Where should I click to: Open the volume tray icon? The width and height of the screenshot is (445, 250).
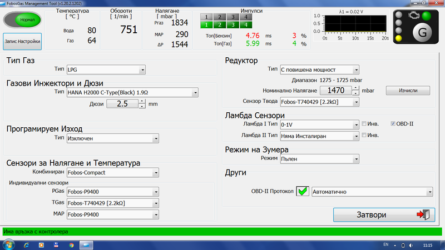(411, 245)
